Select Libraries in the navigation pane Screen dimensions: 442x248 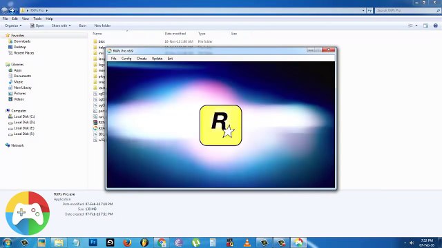(17, 64)
